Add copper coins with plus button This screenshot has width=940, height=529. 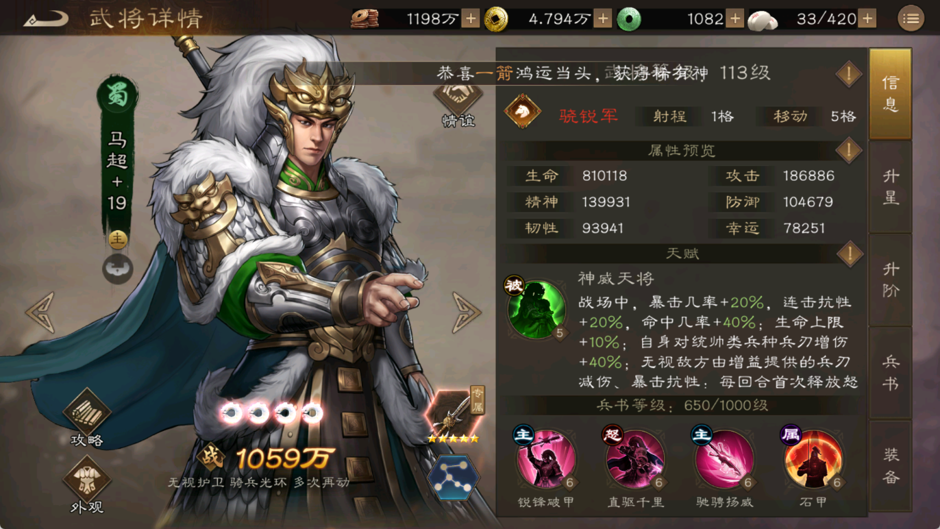point(470,19)
